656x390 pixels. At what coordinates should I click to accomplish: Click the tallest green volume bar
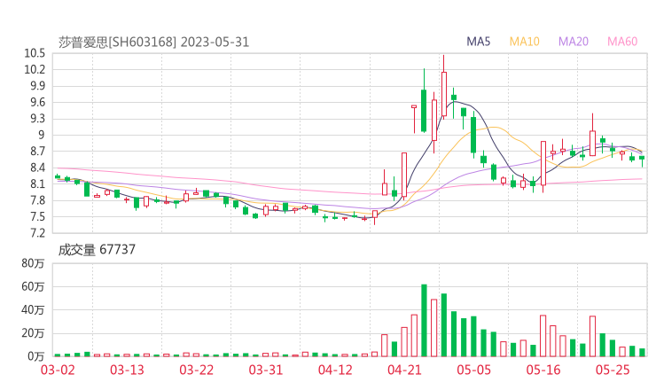coord(424,320)
